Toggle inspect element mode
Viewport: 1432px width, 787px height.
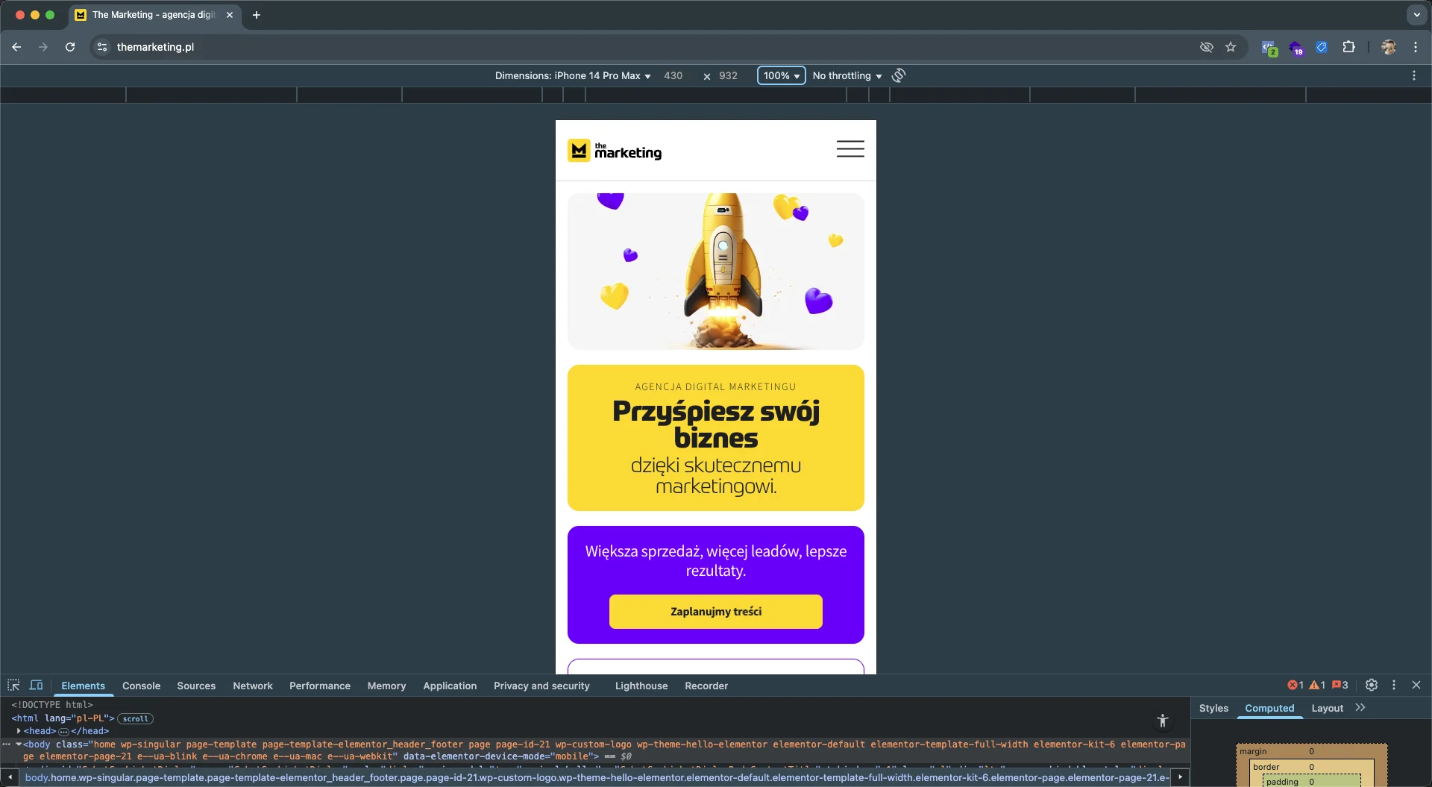point(13,685)
